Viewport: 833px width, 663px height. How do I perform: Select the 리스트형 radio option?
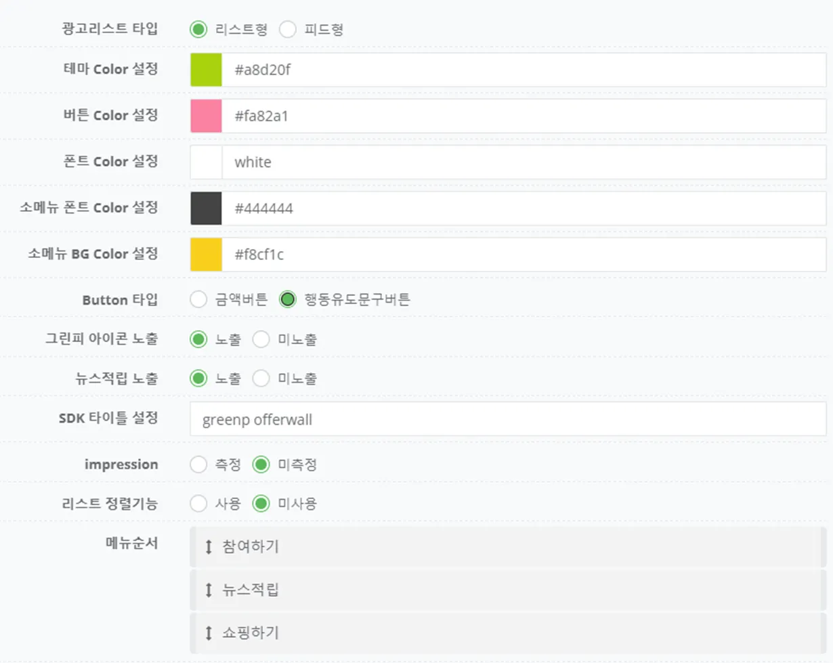point(198,30)
